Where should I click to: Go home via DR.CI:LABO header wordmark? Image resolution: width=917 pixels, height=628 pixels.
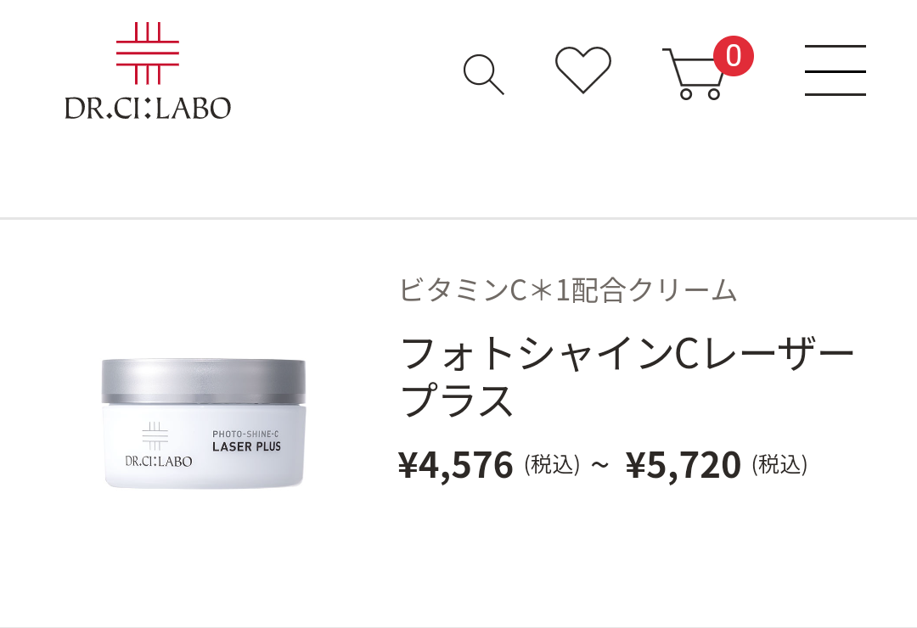[148, 108]
